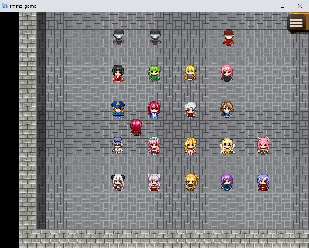Maximize the rmmz-game window
The height and width of the screenshot is (248, 309).
(x=283, y=6)
